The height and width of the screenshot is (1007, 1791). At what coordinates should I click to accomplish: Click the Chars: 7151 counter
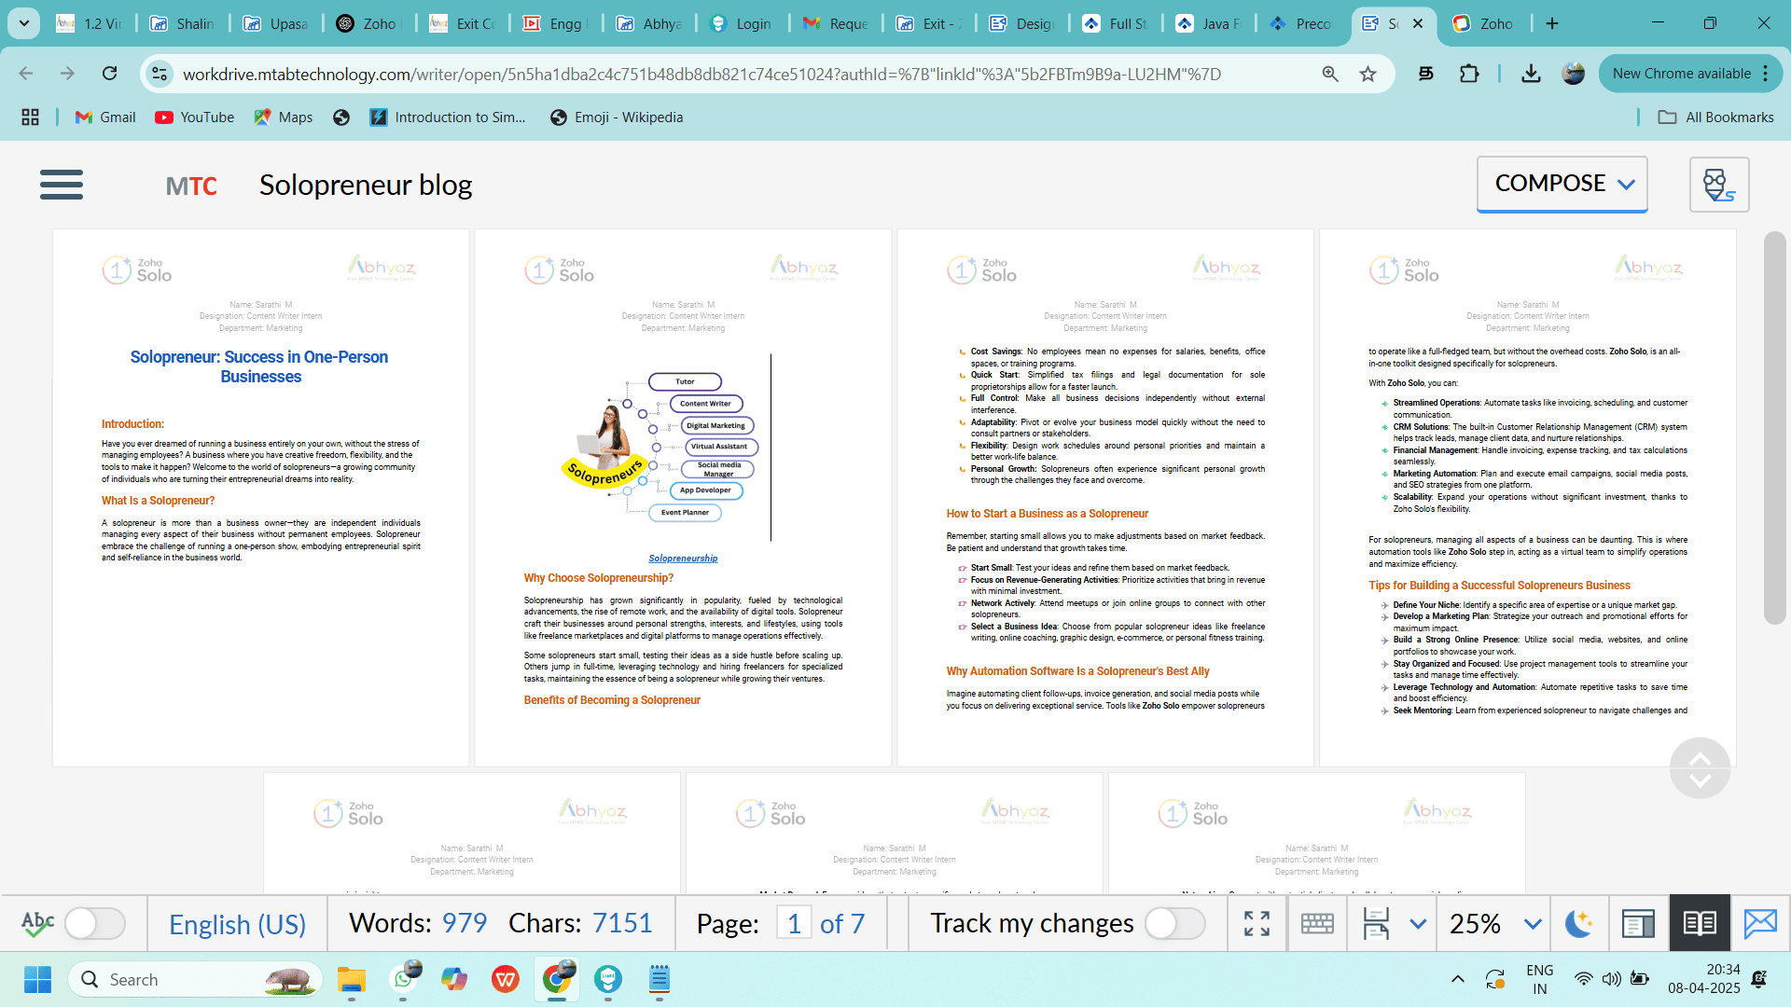pyautogui.click(x=580, y=923)
